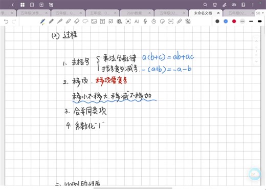The width and height of the screenshot is (266, 190).
Task: Expand the tab count 58 dropdown
Action: click(260, 13)
